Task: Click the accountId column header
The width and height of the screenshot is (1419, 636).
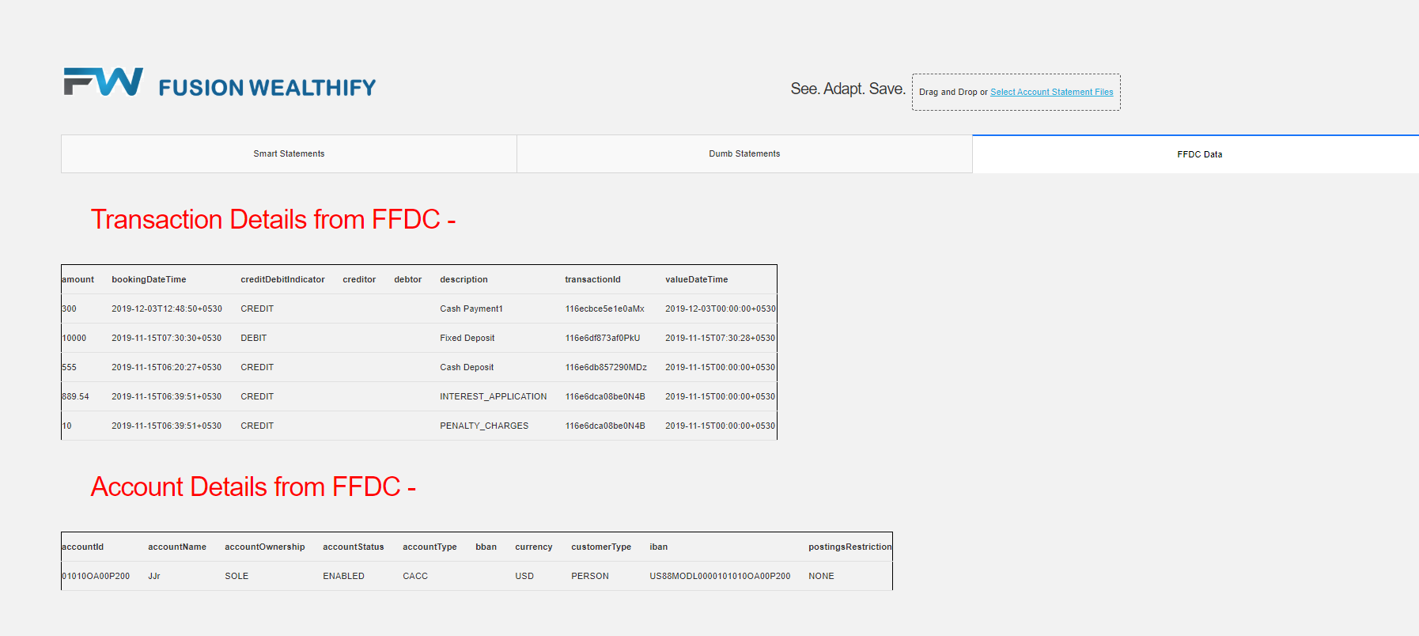Action: [x=82, y=547]
